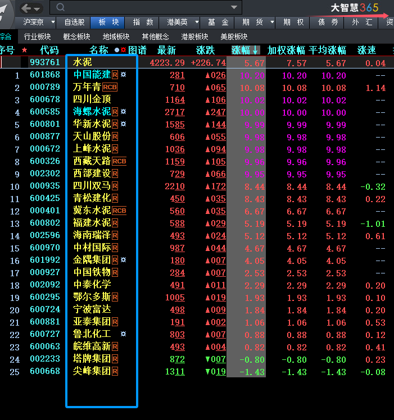This screenshot has height=420, width=394.
Task: Switch to 地域板块 sub-tab
Action: click(x=116, y=36)
